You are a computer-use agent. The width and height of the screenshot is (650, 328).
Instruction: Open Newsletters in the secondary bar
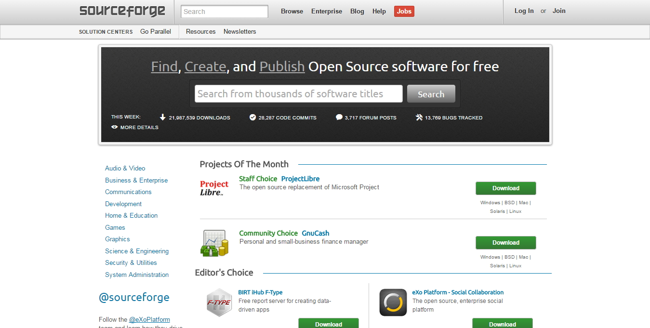240,32
